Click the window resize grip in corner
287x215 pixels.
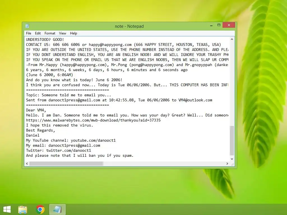coord(232,164)
